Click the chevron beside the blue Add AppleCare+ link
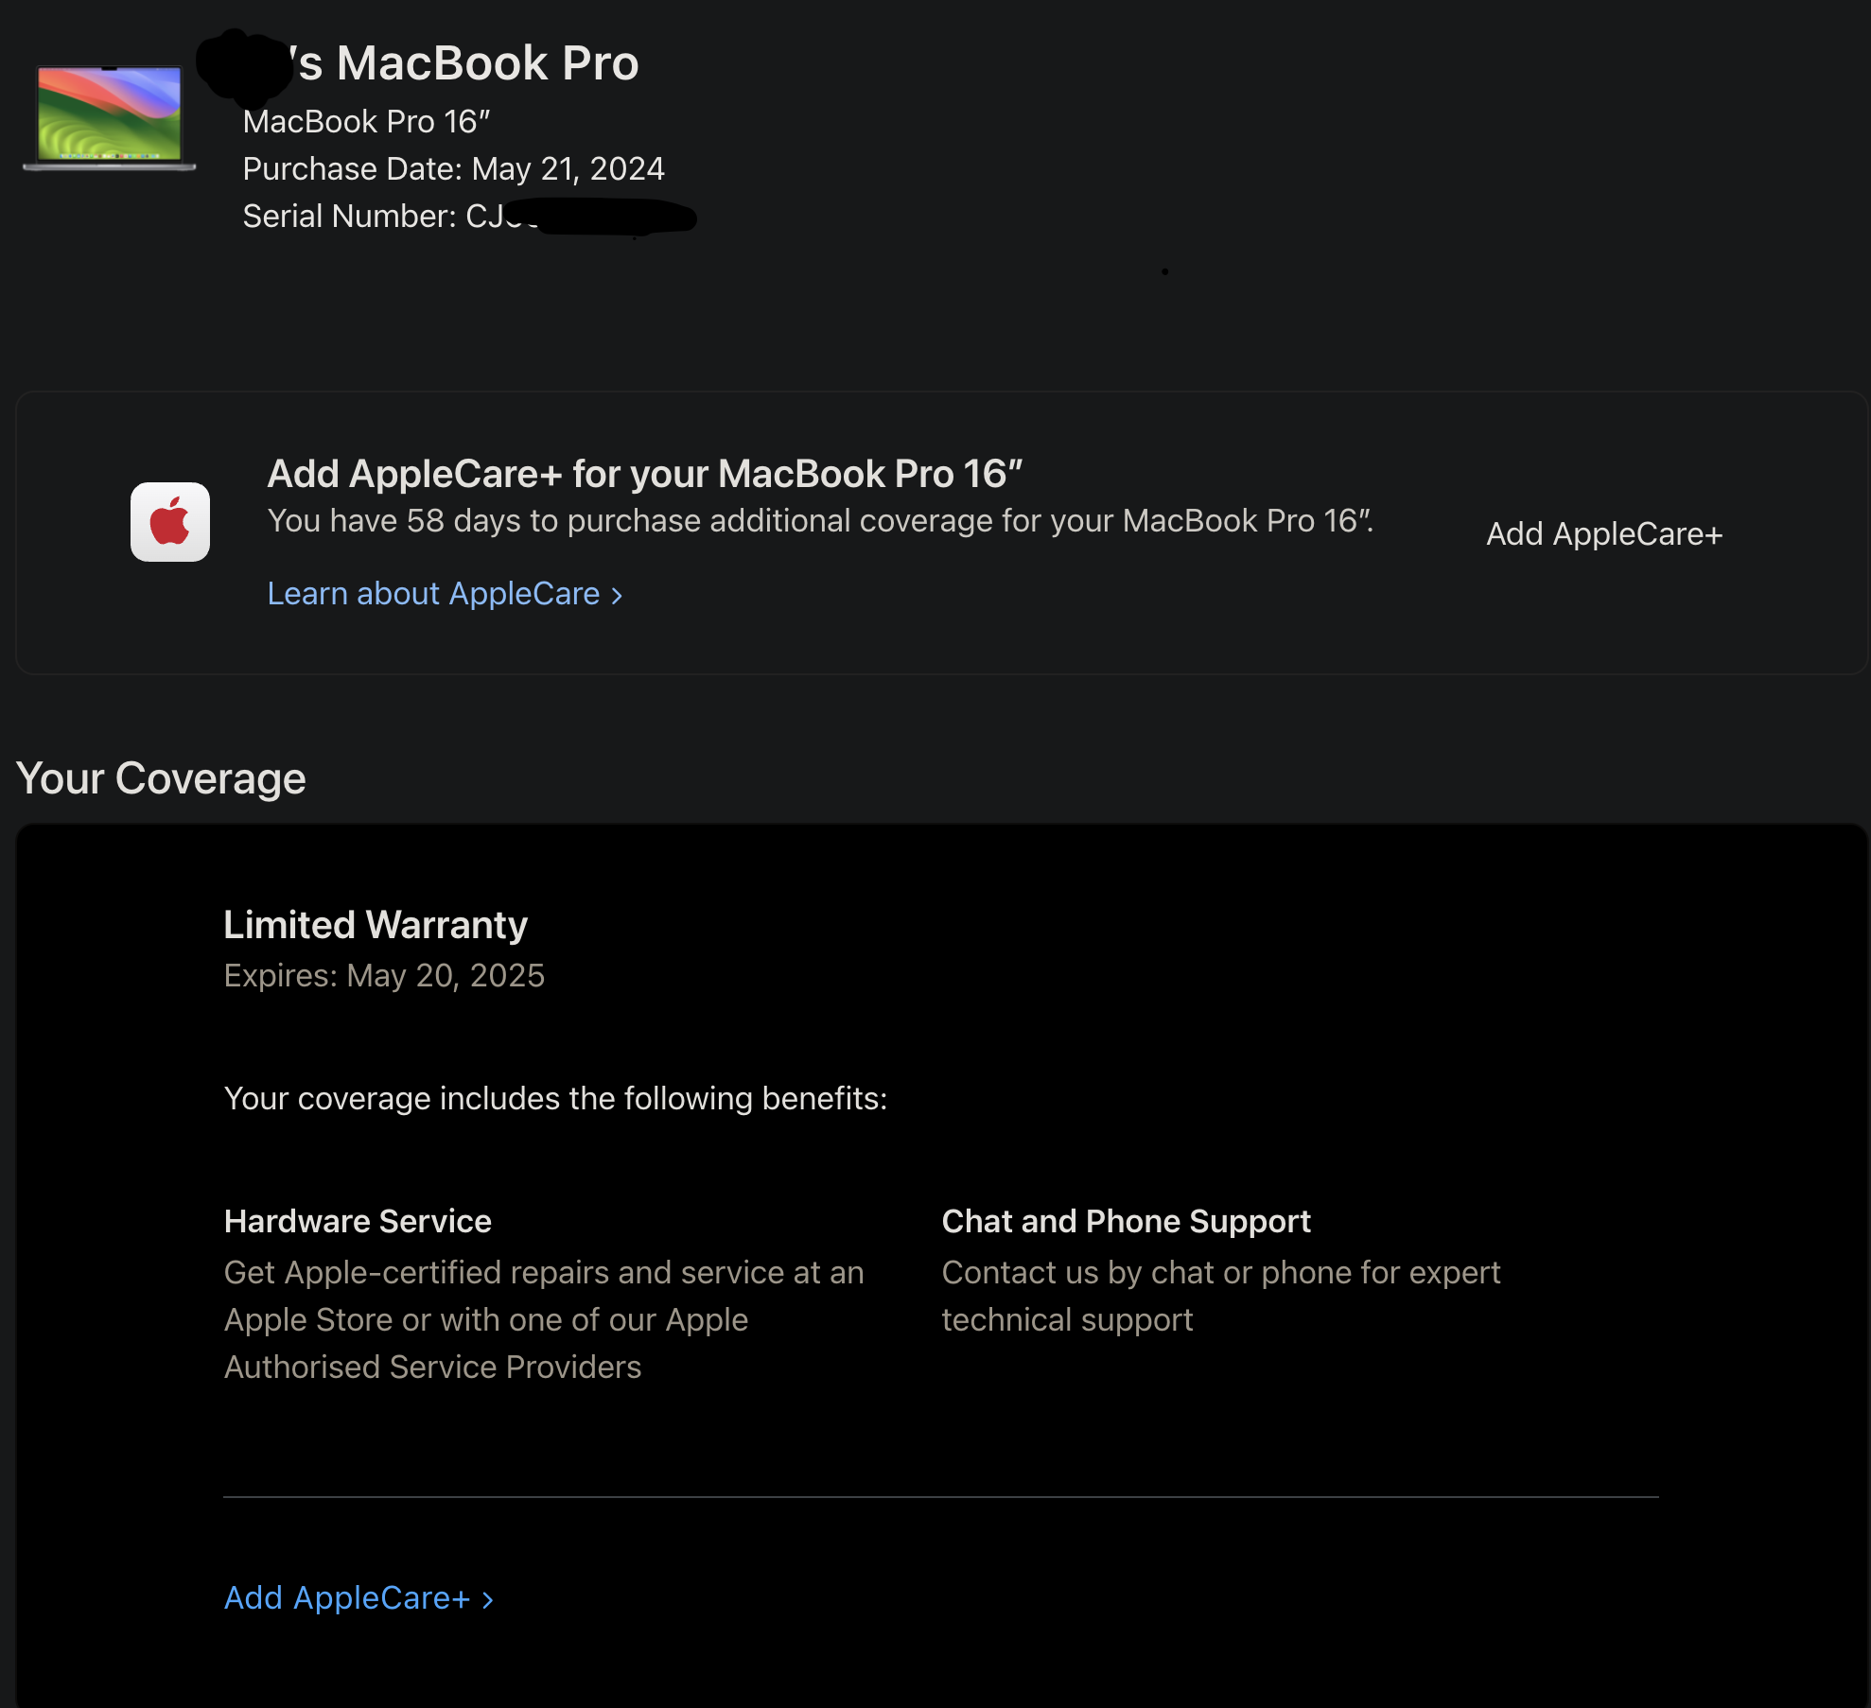This screenshot has height=1708, width=1871. coord(488,1600)
